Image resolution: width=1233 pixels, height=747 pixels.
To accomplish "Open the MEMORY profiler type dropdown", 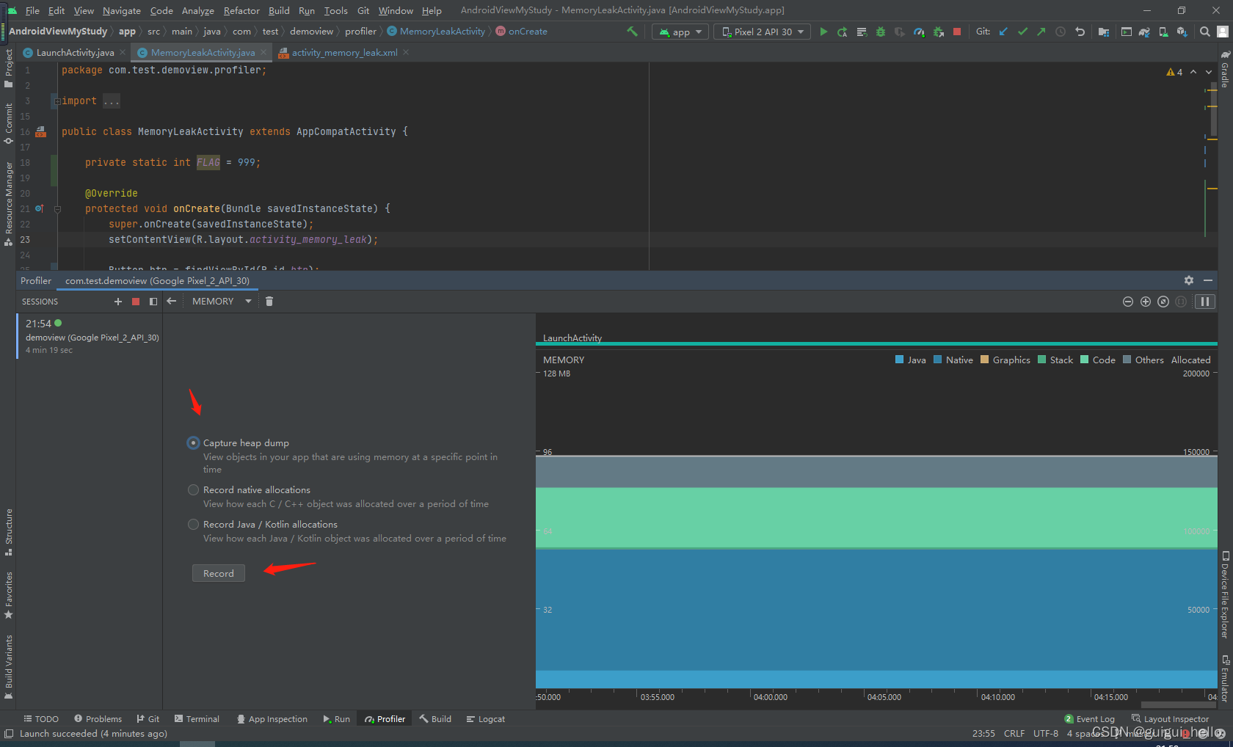I will tap(222, 302).
